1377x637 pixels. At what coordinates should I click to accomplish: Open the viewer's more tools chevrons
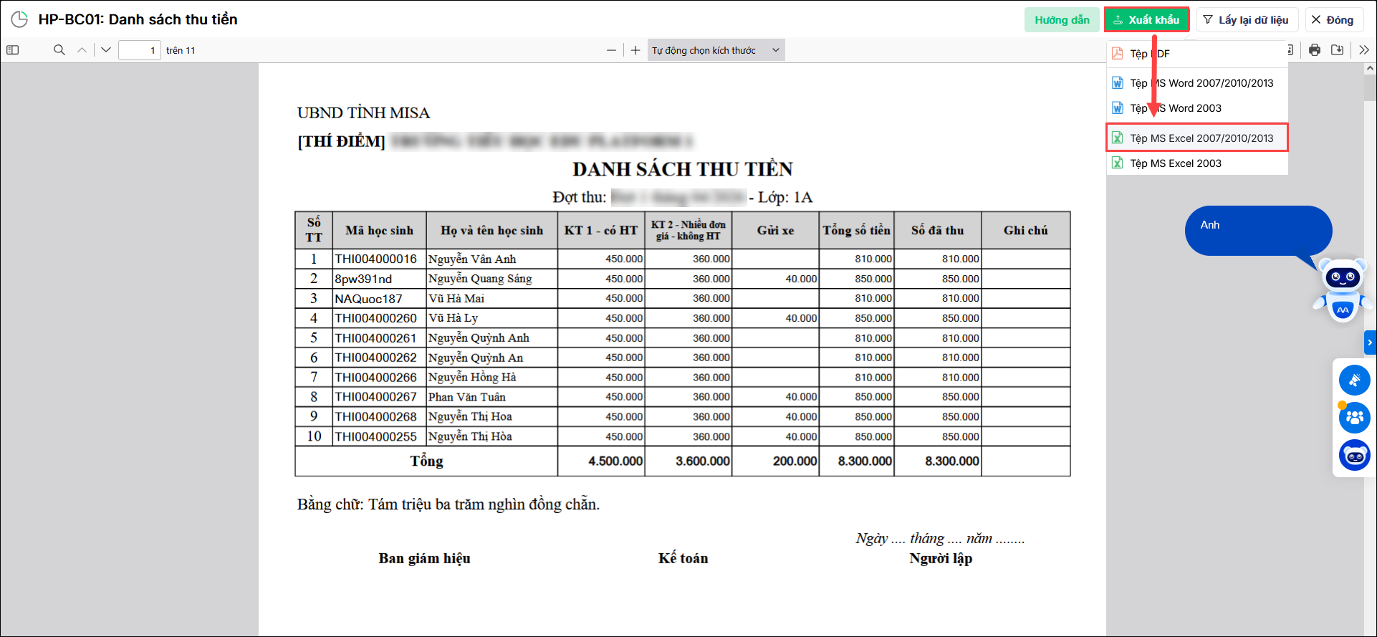point(1364,50)
